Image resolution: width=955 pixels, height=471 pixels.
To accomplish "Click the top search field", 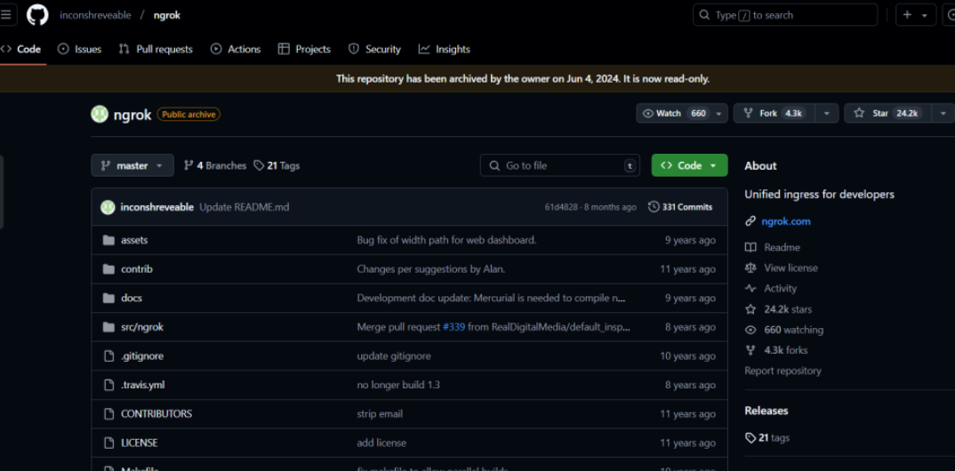I will [x=785, y=15].
